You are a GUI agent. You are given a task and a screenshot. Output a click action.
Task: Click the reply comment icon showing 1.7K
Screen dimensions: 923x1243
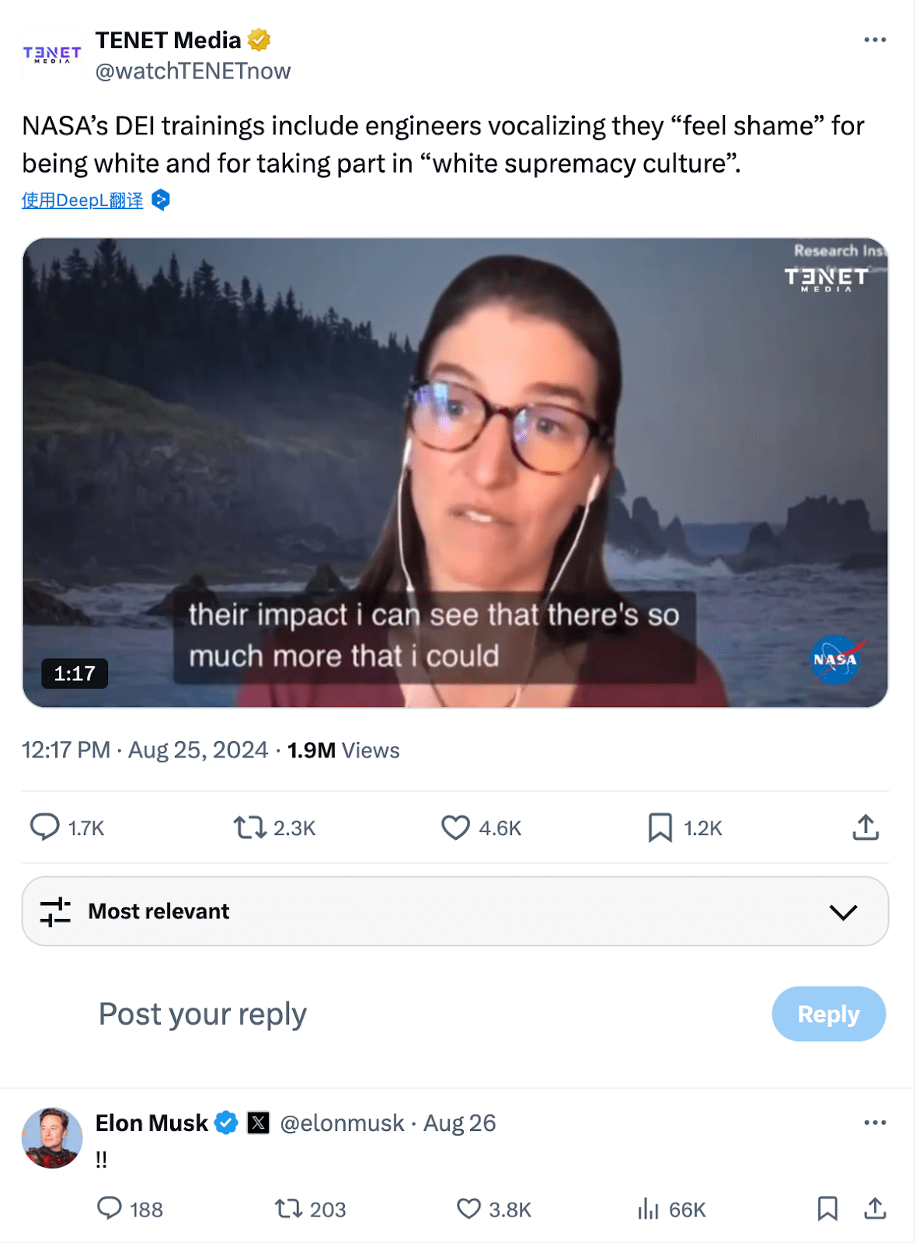tap(45, 827)
